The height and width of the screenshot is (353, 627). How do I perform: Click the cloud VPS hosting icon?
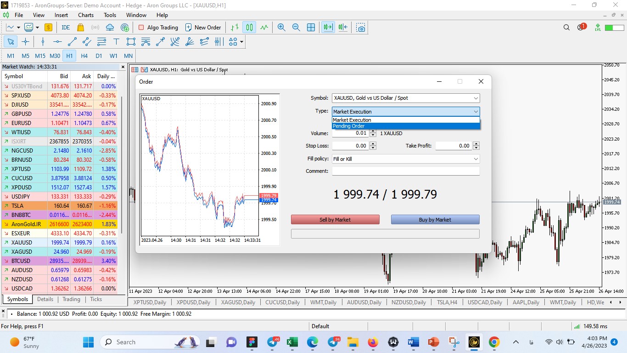click(110, 28)
